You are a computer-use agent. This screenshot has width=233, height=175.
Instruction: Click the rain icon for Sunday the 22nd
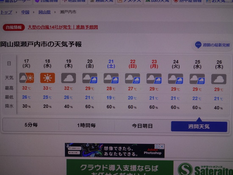pyautogui.click(x=133, y=78)
